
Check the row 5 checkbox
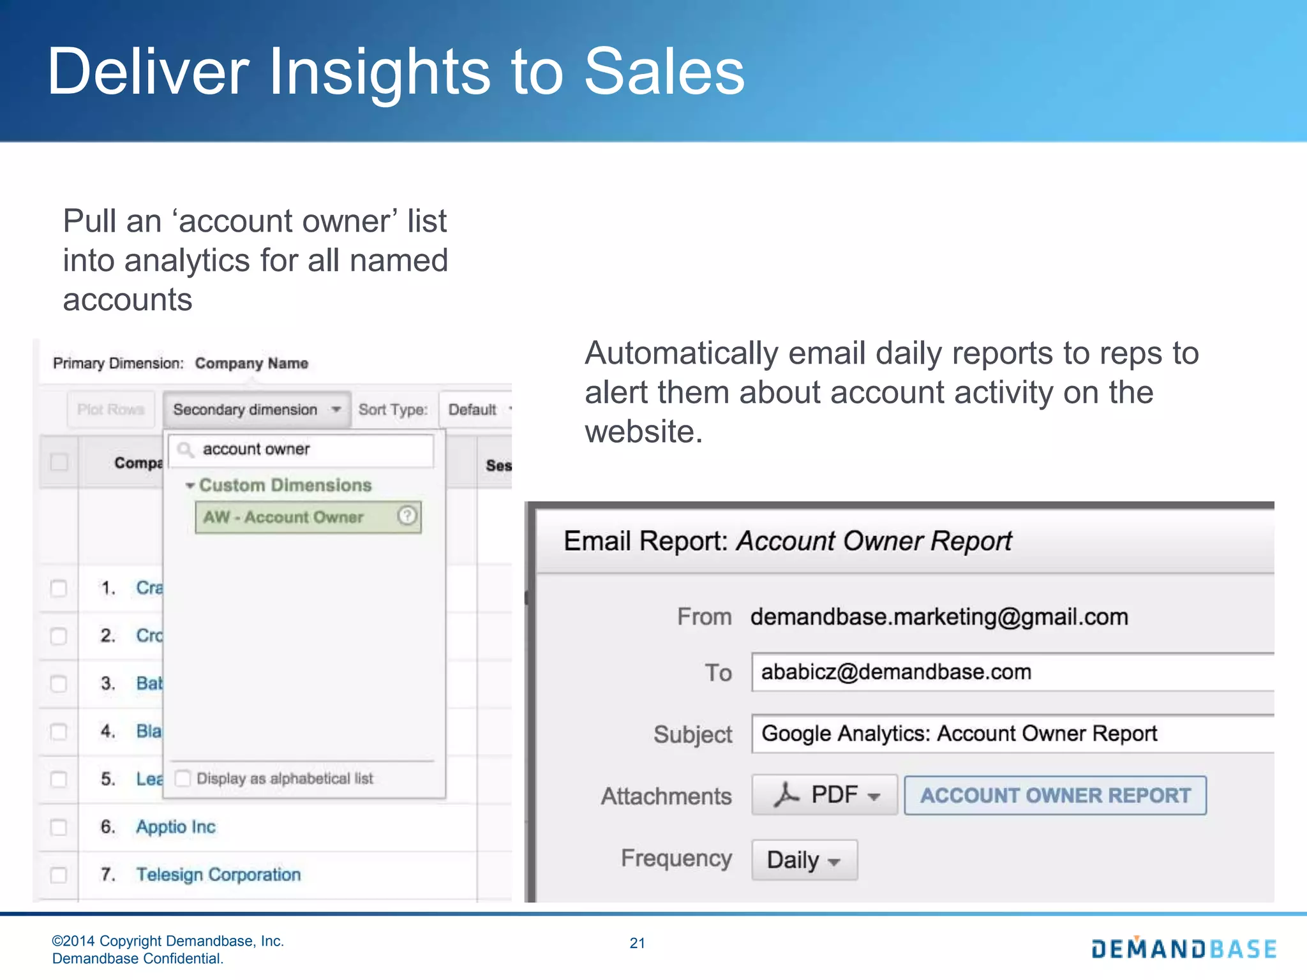click(x=59, y=779)
